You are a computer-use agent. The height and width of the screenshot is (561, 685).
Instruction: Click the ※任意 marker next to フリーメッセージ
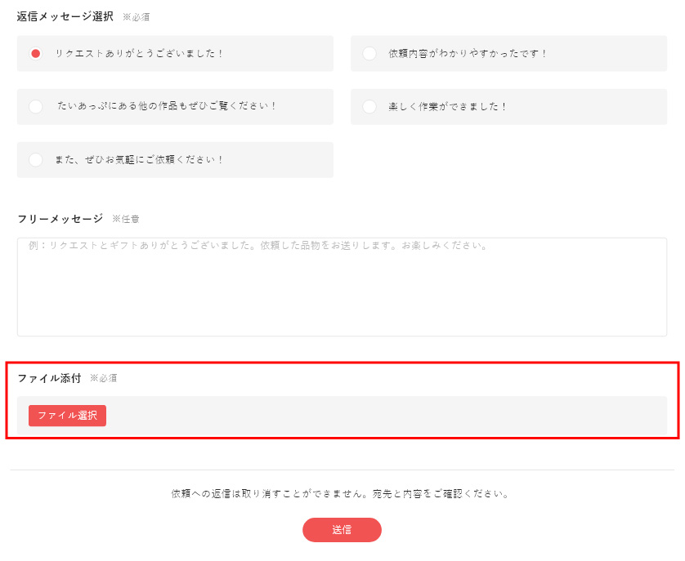coord(126,219)
